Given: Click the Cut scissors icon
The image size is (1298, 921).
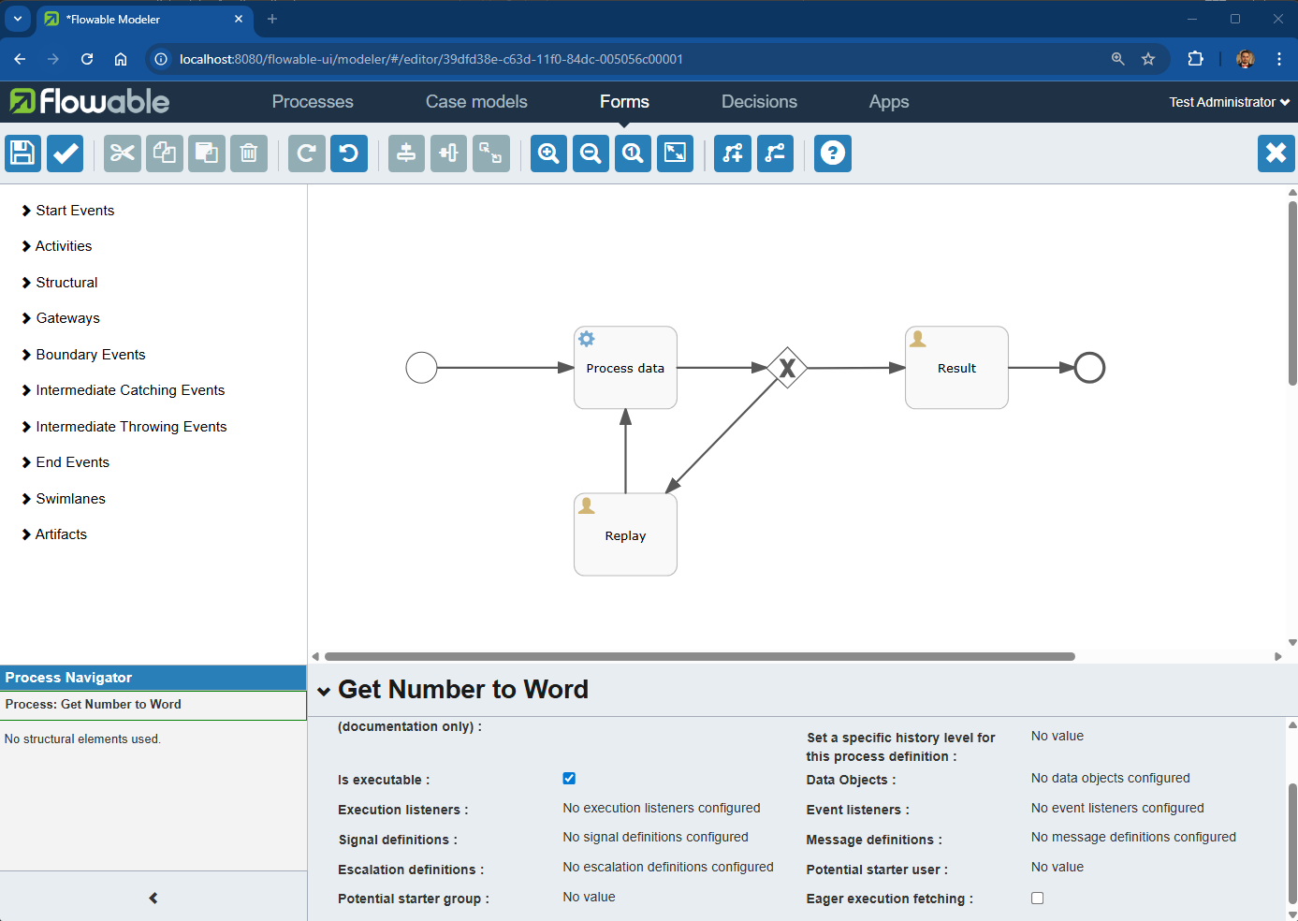Looking at the screenshot, I should pos(123,153).
